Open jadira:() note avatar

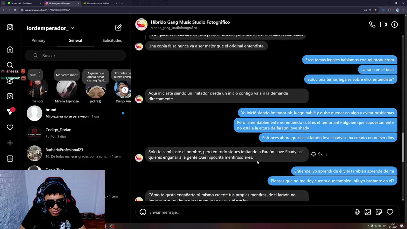coord(96,89)
